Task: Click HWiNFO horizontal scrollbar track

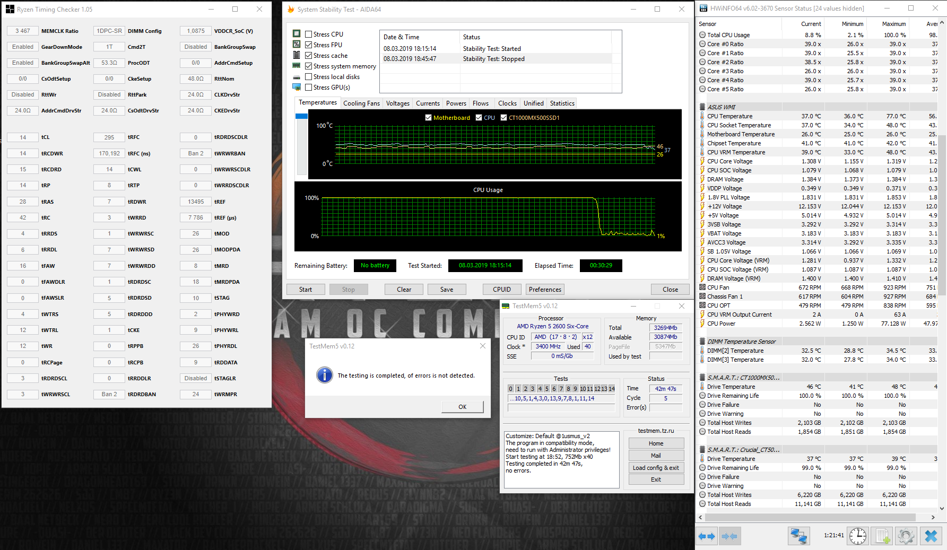Action: [x=817, y=517]
